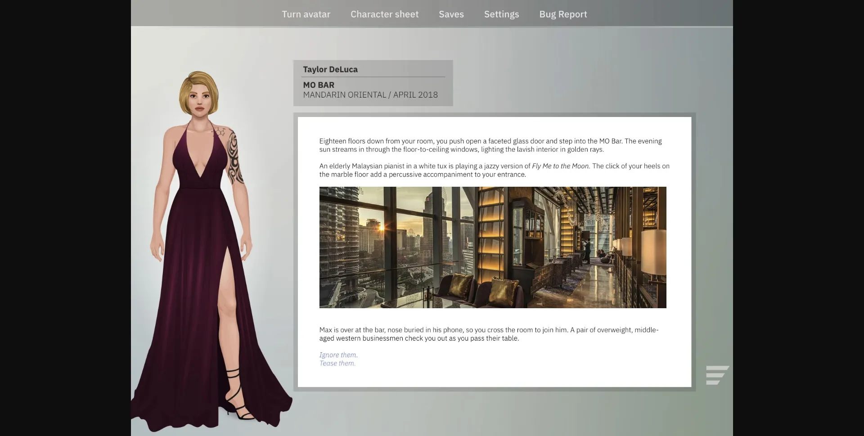Click the 'Fly Me to the Moon' italic text
The height and width of the screenshot is (436, 864).
pos(560,166)
